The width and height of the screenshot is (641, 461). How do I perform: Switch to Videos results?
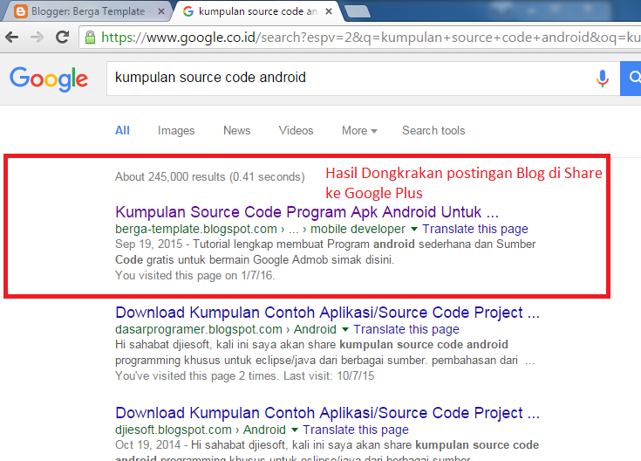point(296,131)
